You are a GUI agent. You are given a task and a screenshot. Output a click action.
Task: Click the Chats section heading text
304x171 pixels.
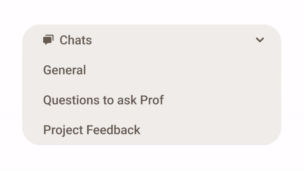(76, 40)
